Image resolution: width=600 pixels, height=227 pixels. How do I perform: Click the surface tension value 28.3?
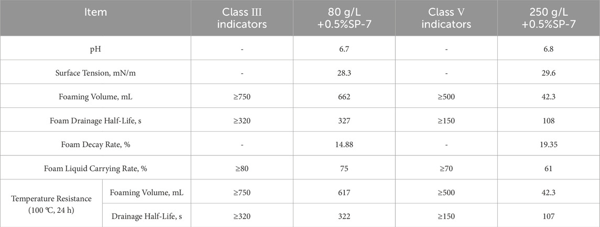344,74
